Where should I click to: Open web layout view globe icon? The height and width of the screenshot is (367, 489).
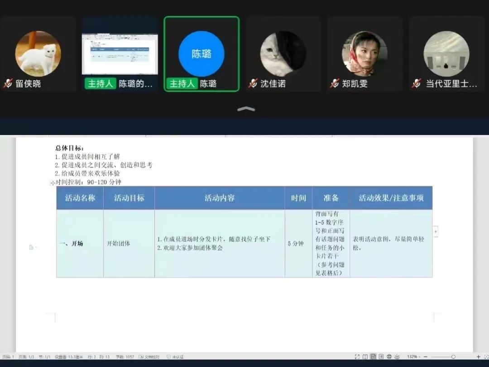[389, 357]
